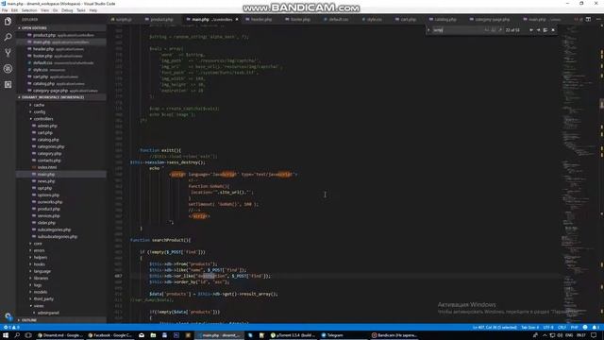Open the Selection menu
This screenshot has width=604, height=340.
pyautogui.click(x=29, y=10)
